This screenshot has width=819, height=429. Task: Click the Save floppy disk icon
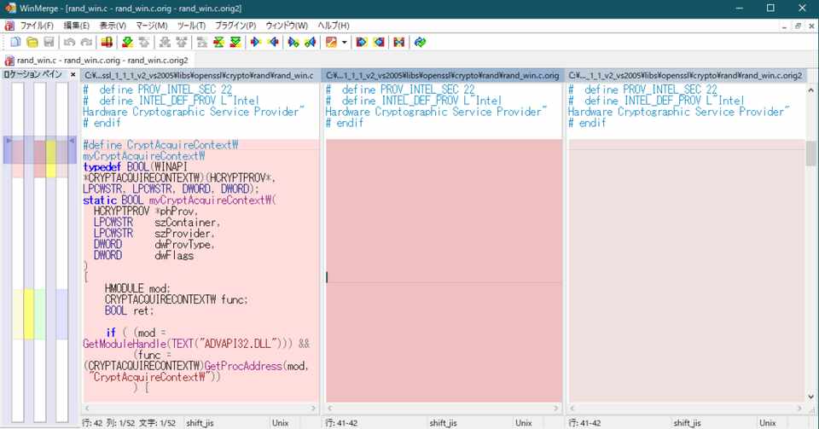49,43
